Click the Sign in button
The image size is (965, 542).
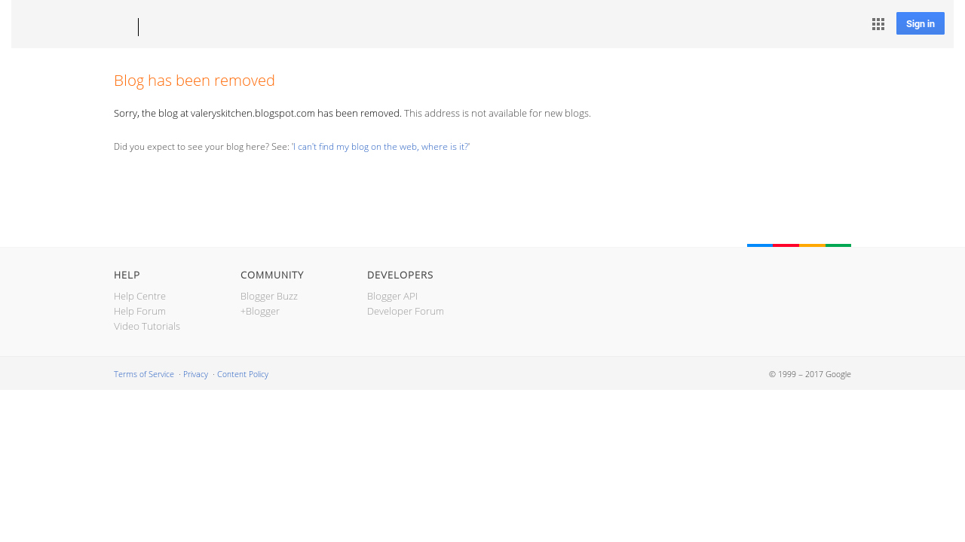[920, 23]
